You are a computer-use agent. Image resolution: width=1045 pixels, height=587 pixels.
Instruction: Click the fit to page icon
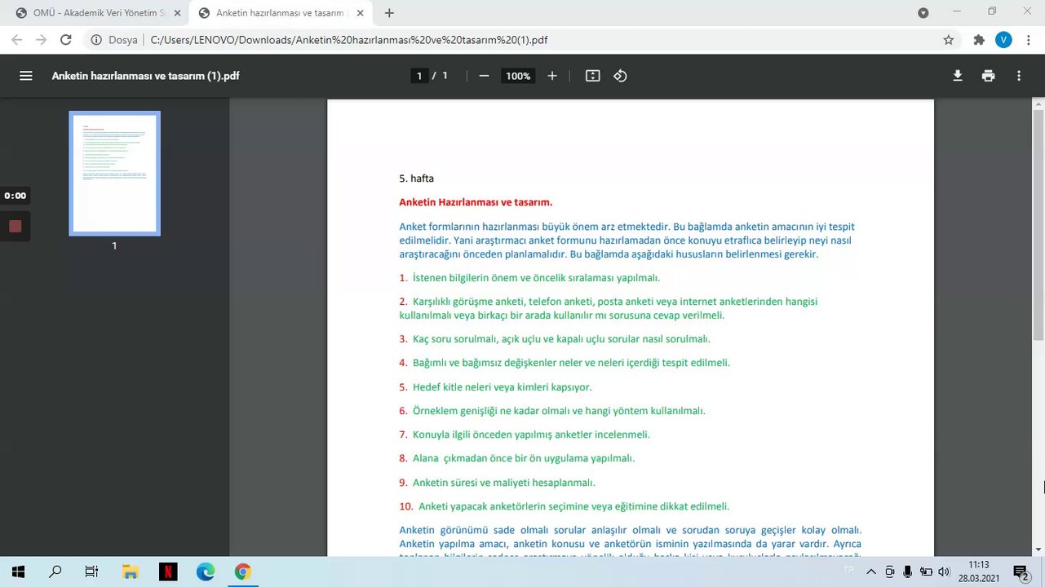point(593,76)
